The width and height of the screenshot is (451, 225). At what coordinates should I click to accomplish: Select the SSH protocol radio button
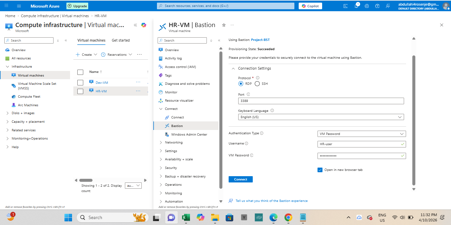(257, 84)
